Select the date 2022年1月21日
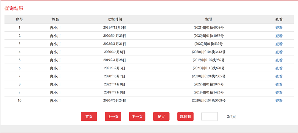Image resolution: width=298 pixels, height=133 pixels. click(115, 44)
